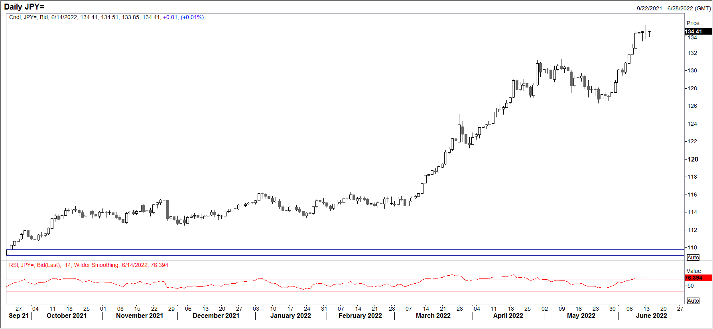The height and width of the screenshot is (329, 713).
Task: Click the 'June 2022' month label
Action: point(652,316)
